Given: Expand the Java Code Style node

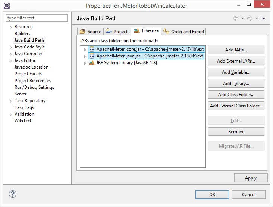Looking at the screenshot, I should 10,47.
